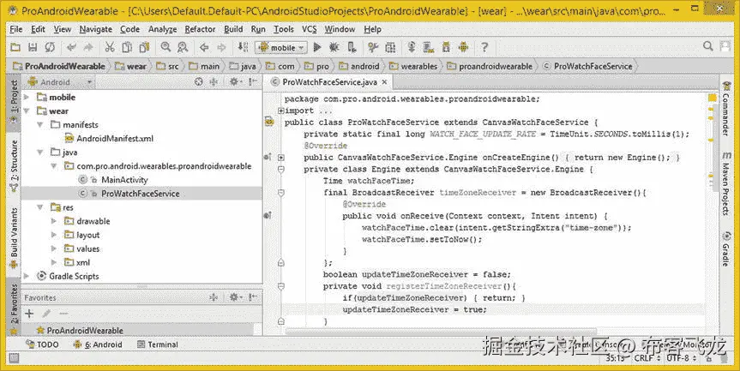The image size is (740, 371).
Task: Toggle the Build Variants side tool window
Action: coord(15,237)
